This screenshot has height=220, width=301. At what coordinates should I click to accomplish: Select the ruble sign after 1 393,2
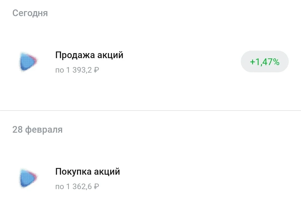pos(96,70)
